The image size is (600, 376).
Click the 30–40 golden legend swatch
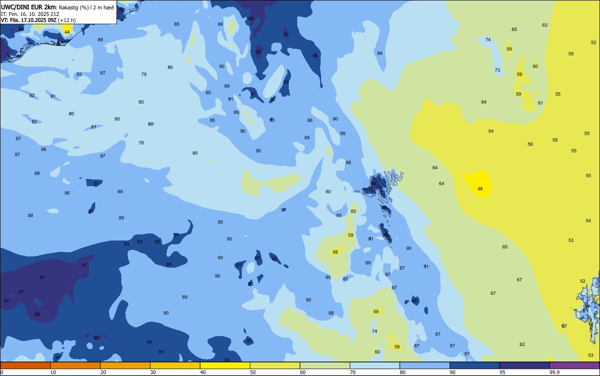pyautogui.click(x=175, y=365)
